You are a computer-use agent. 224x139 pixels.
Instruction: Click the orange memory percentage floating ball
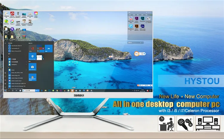[x=136, y=54]
